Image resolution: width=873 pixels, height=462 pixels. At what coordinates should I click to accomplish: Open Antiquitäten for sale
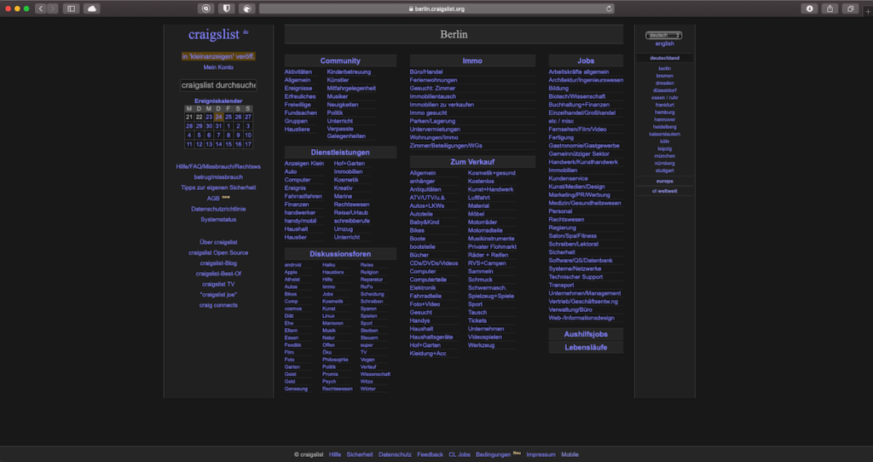tap(425, 189)
